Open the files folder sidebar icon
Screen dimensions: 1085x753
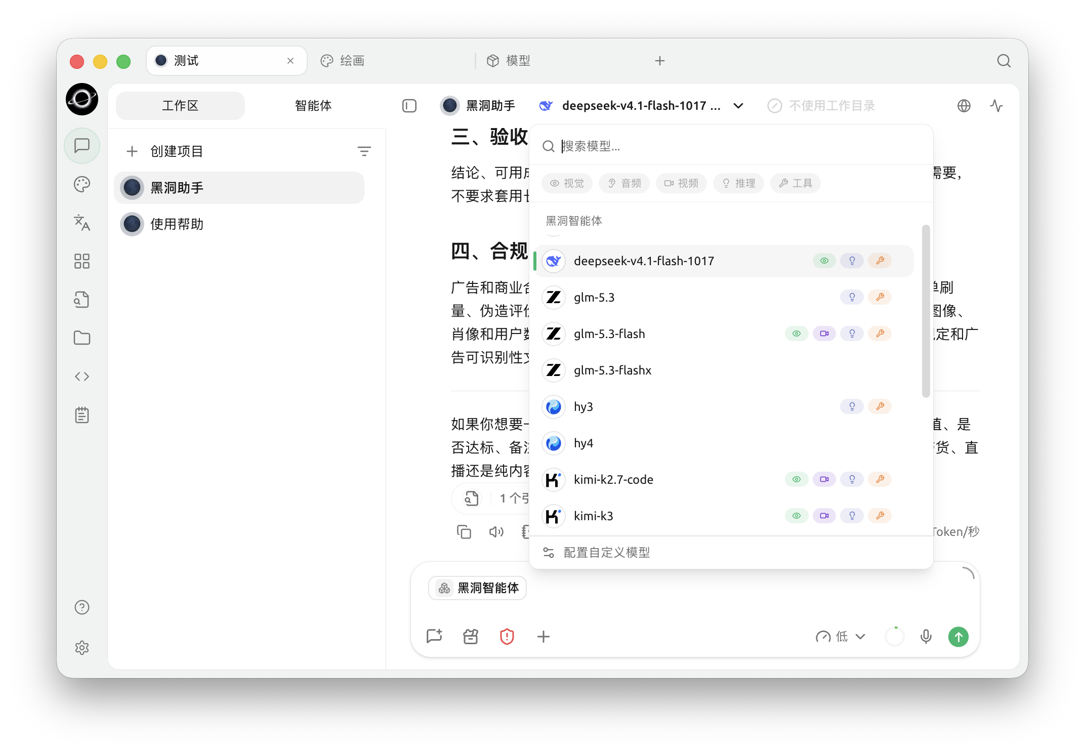pyautogui.click(x=82, y=338)
